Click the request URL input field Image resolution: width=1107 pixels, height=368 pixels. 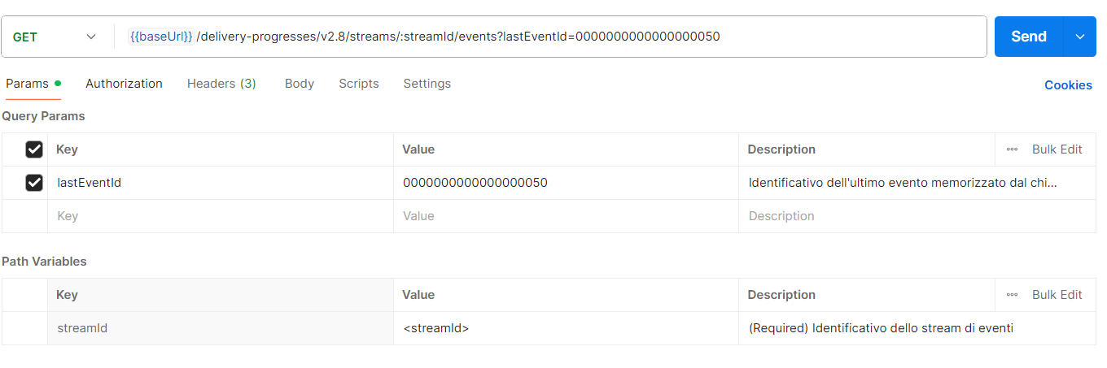click(553, 37)
